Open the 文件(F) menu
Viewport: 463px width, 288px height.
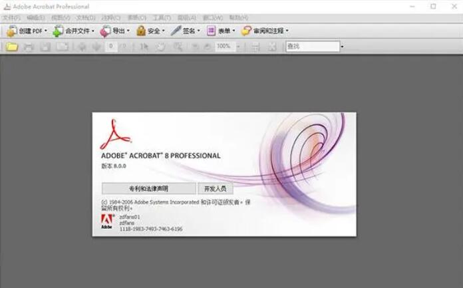click(x=12, y=18)
